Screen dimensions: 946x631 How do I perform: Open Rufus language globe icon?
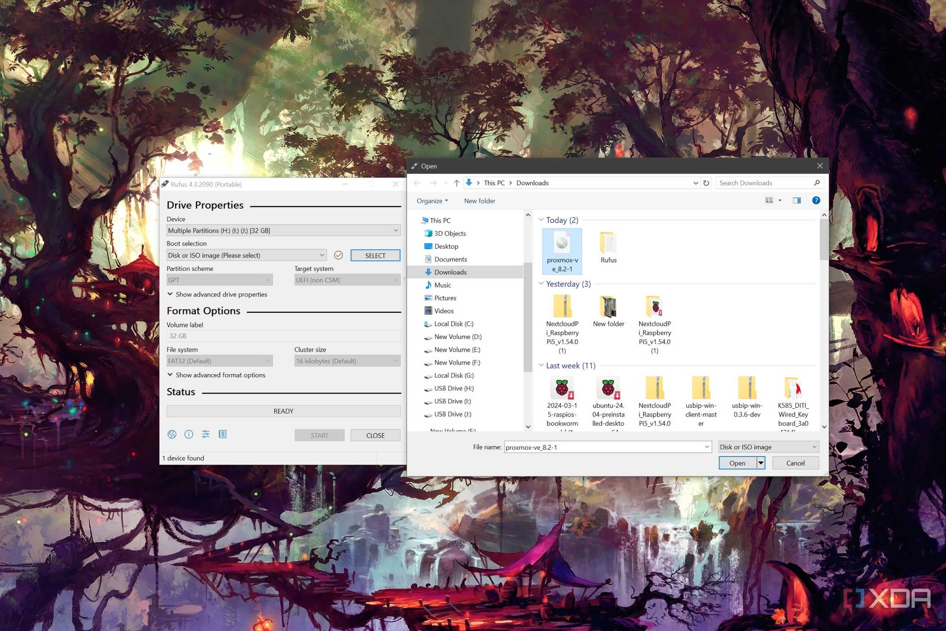pos(172,434)
